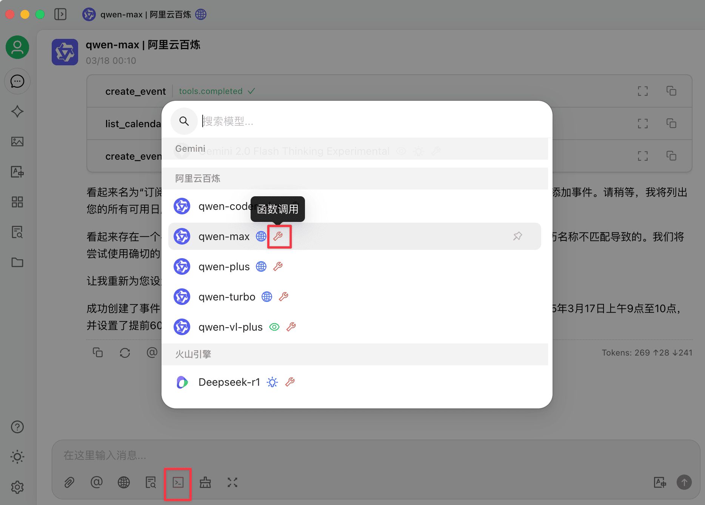Click the 阿里云百炼 group header
Image resolution: width=705 pixels, height=505 pixels.
pyautogui.click(x=355, y=179)
